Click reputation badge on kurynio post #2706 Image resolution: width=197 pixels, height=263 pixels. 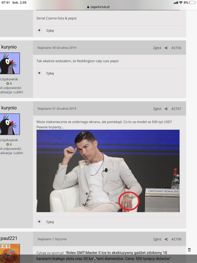9,83
